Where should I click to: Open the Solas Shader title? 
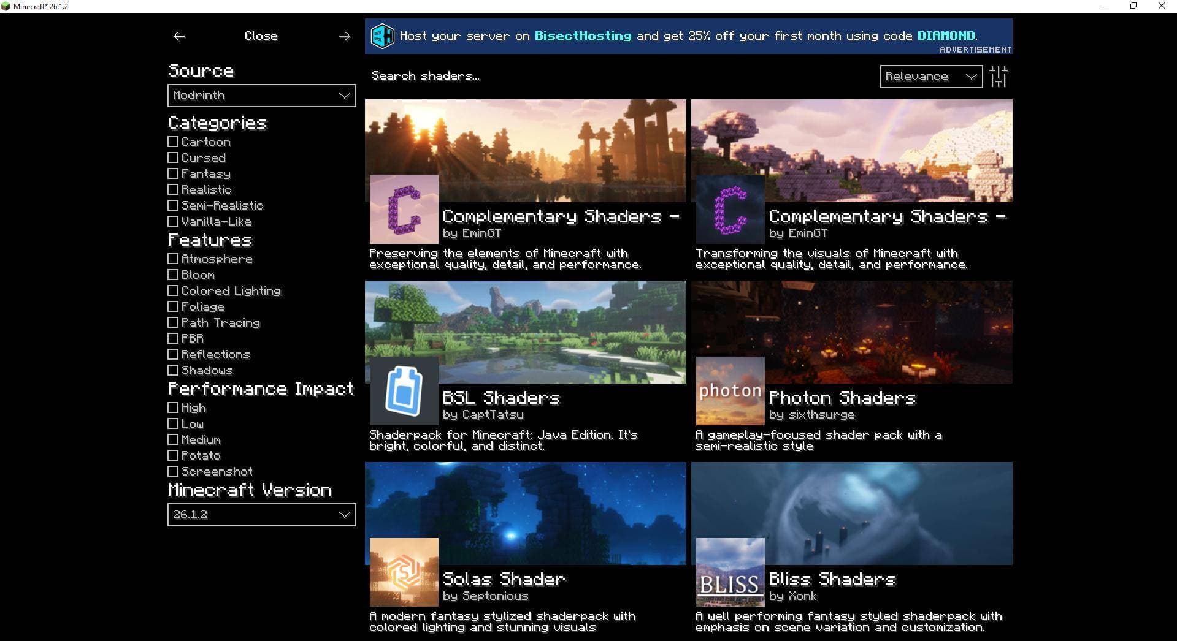tap(504, 579)
